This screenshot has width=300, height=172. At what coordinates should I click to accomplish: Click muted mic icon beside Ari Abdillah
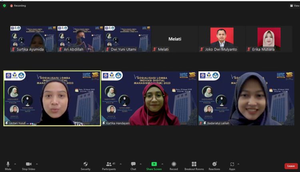coord(60,49)
